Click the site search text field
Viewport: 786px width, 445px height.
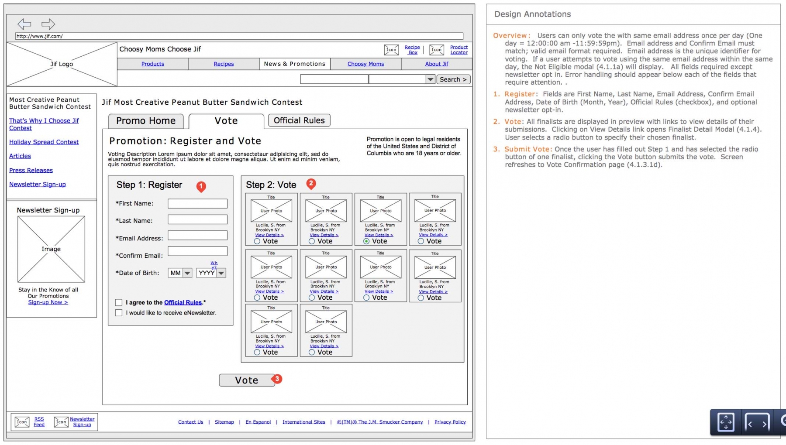334,79
